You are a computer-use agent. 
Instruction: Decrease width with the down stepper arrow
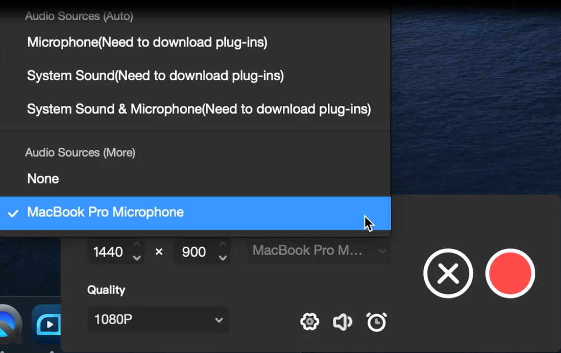[137, 258]
